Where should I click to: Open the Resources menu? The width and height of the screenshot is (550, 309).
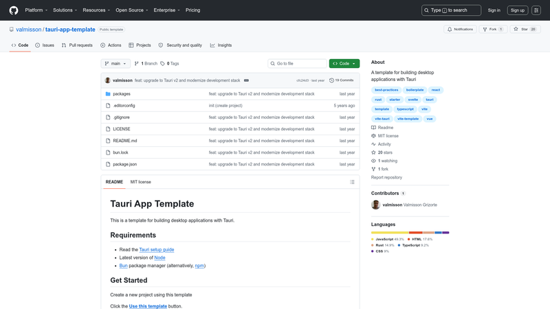click(96, 10)
